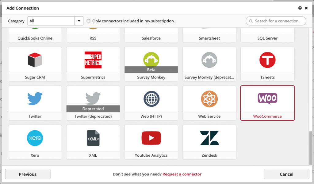Select the Zendesk Z logo
The width and height of the screenshot is (314, 184).
coord(209,138)
